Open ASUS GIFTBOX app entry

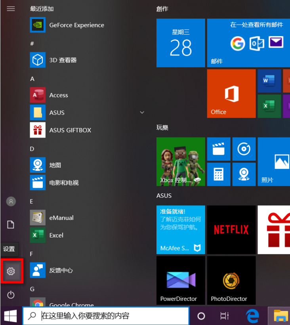[70, 130]
